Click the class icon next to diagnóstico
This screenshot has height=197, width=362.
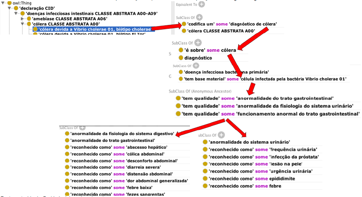tap(181, 57)
